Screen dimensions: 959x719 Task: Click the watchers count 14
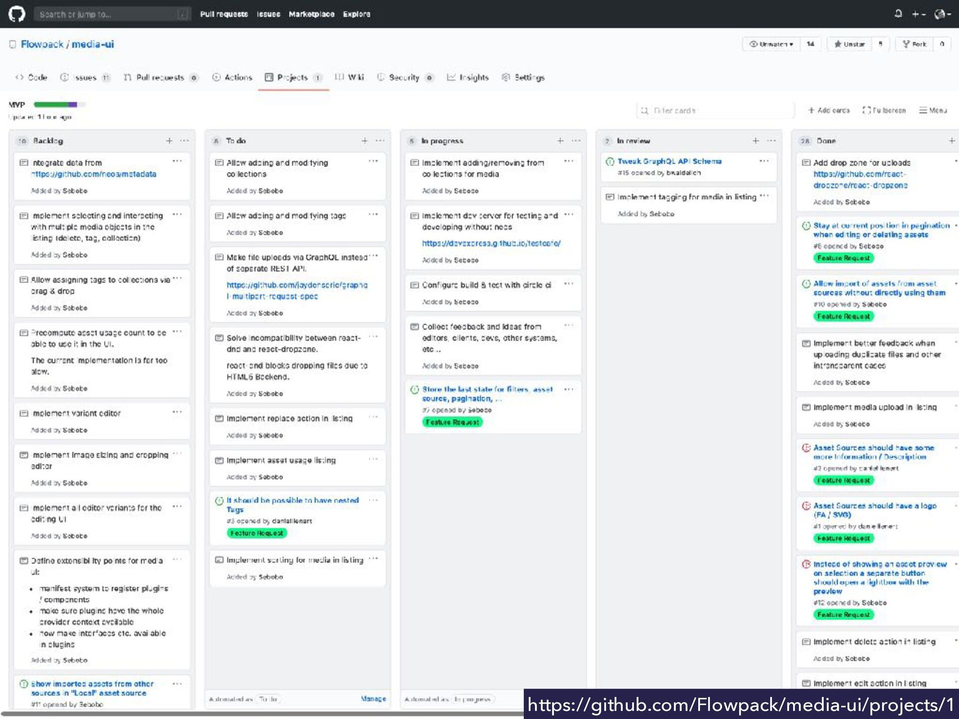pyautogui.click(x=810, y=44)
